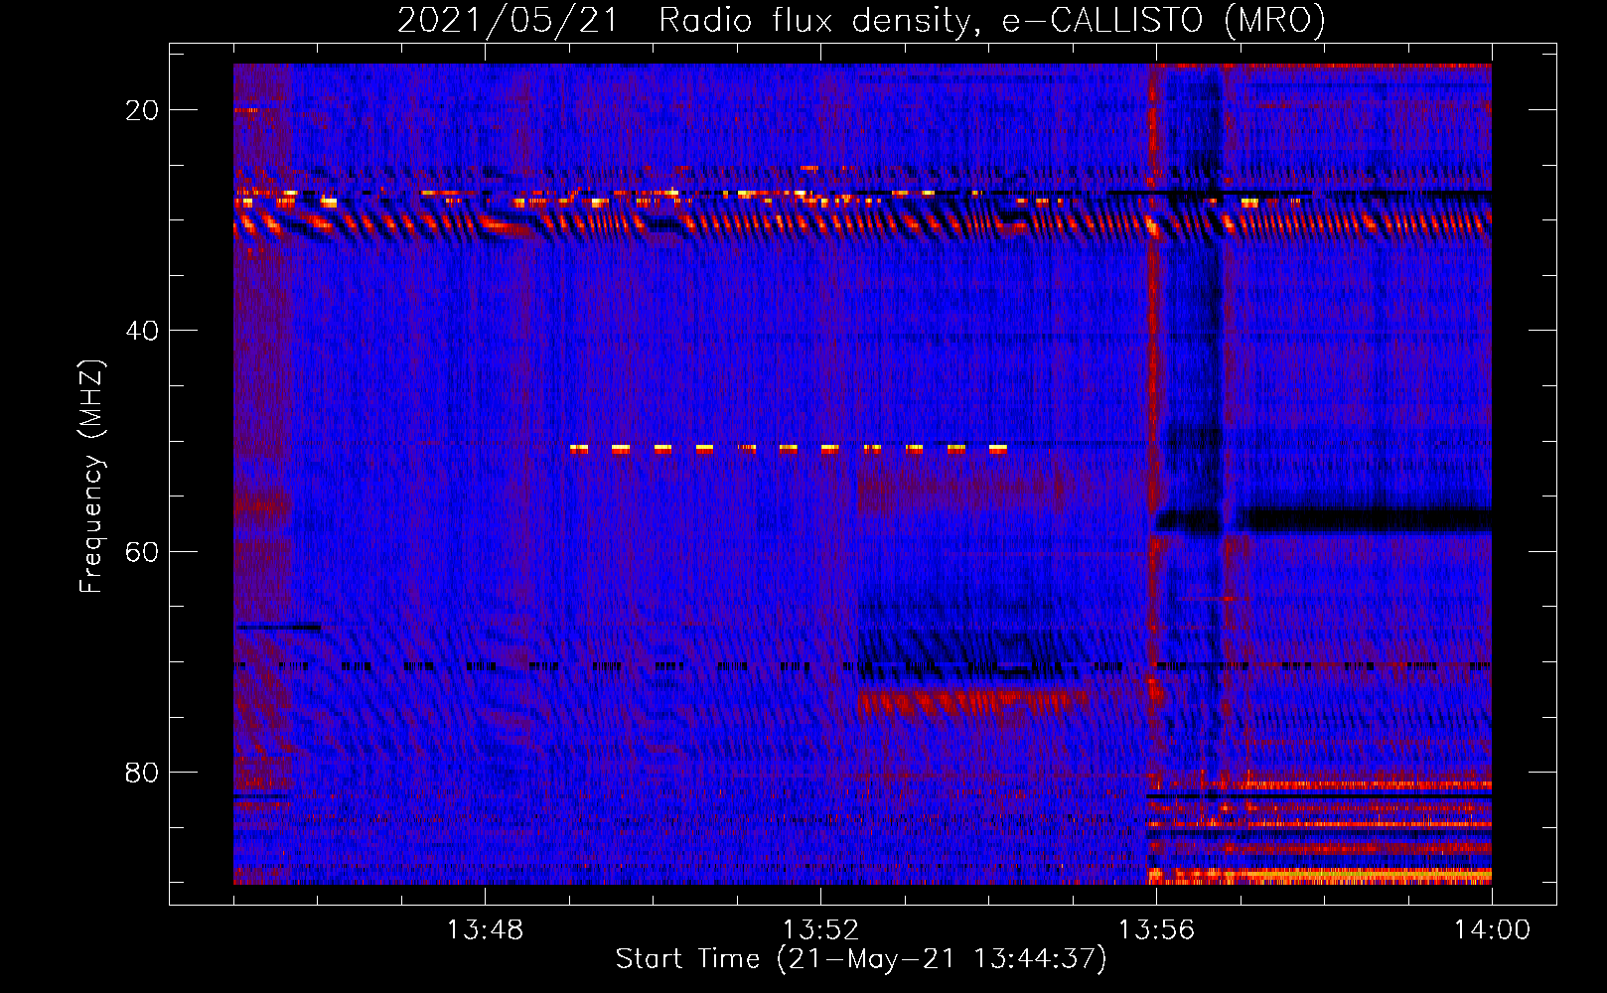
Task: Select the 'Frequency (MHZ)' y-axis label
Action: 91,477
